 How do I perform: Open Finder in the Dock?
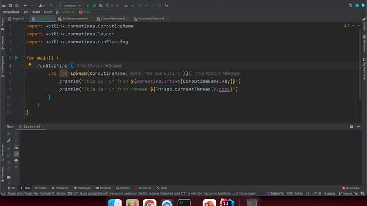115,202
